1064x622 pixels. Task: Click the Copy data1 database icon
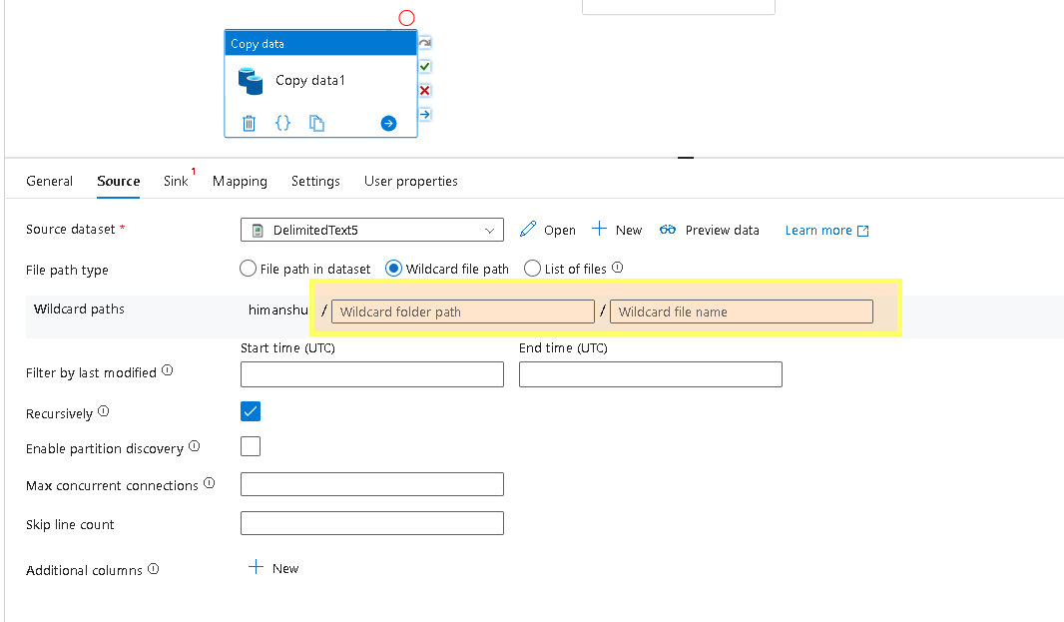coord(251,81)
